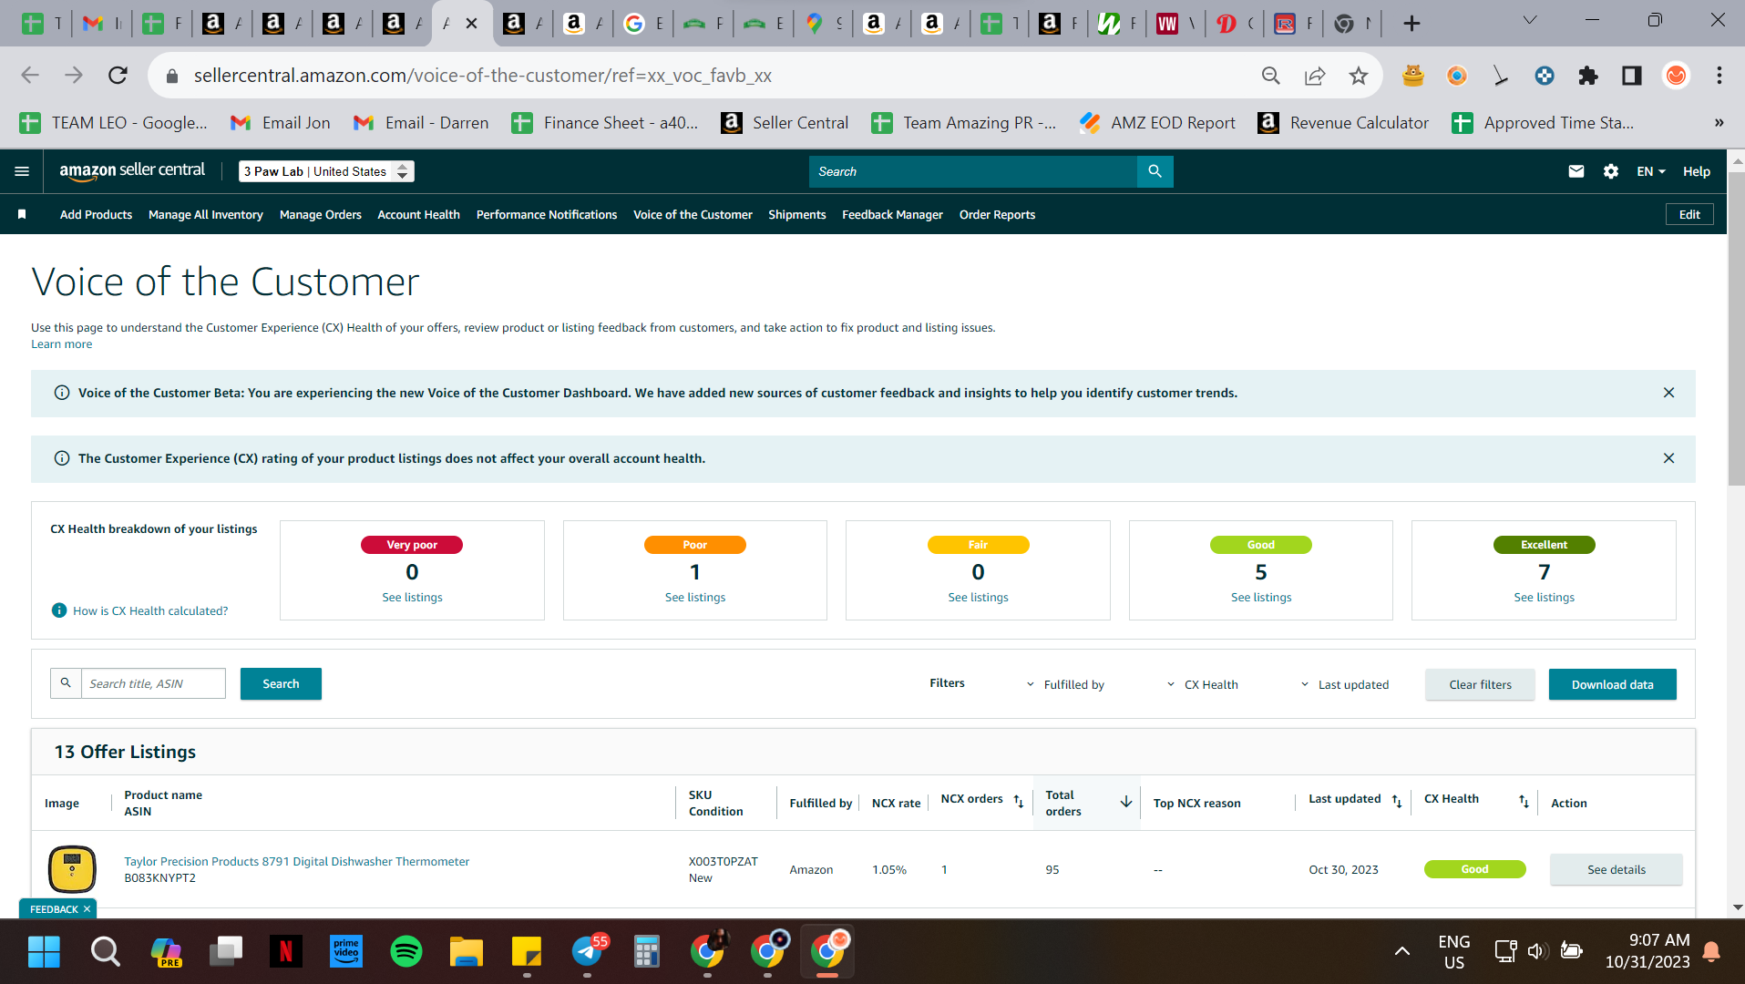The width and height of the screenshot is (1745, 984).
Task: Click the thermometer product thumbnail
Action: [x=72, y=868]
